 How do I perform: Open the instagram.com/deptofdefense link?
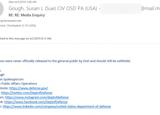click(x=37, y=97)
